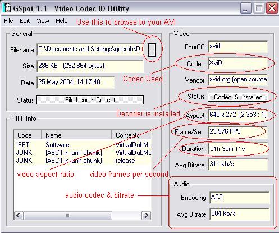The image size is (279, 233).
Task: Click the Codec IS Installed status button
Action: [x=238, y=97]
